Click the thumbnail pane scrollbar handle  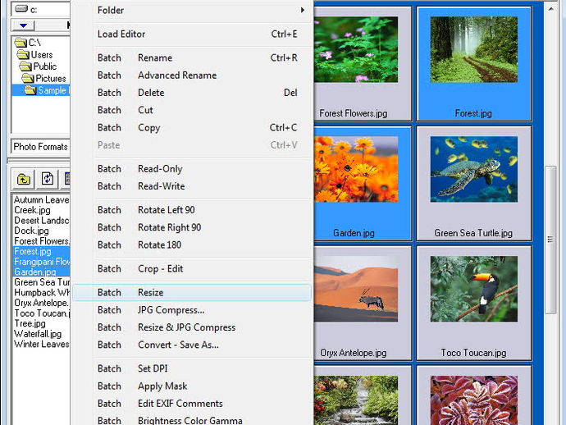click(550, 240)
